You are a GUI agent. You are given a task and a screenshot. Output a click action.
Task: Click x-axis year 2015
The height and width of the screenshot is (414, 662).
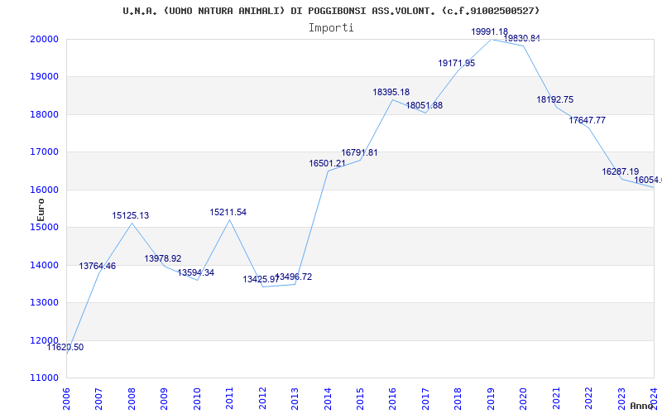click(360, 398)
